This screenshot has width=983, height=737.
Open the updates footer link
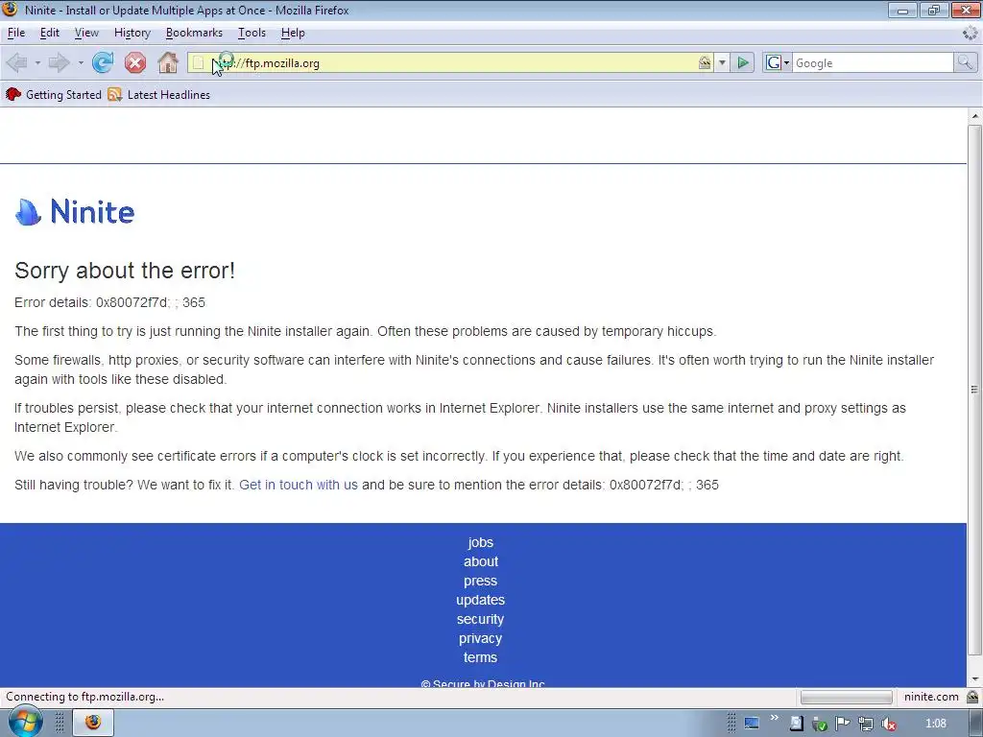tap(480, 600)
